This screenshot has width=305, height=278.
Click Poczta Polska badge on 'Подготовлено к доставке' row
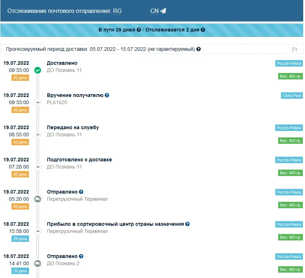coord(289,160)
